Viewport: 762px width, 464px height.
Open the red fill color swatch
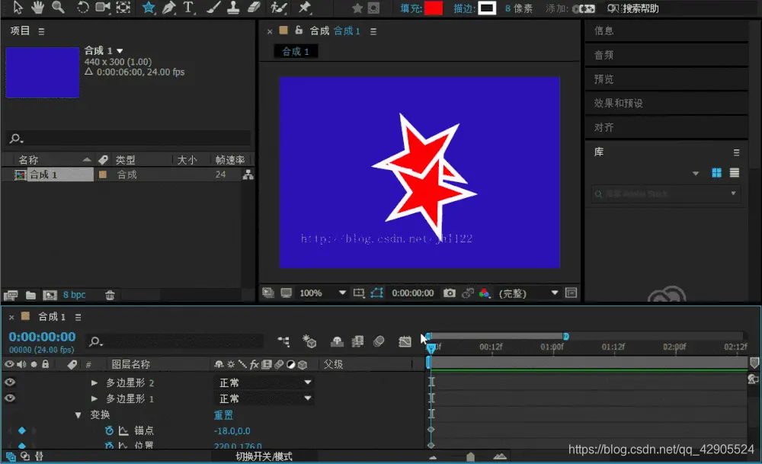pyautogui.click(x=433, y=8)
